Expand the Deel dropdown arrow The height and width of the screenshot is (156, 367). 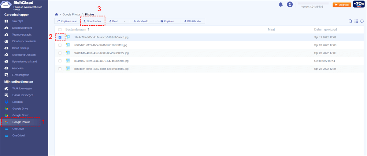coord(125,21)
